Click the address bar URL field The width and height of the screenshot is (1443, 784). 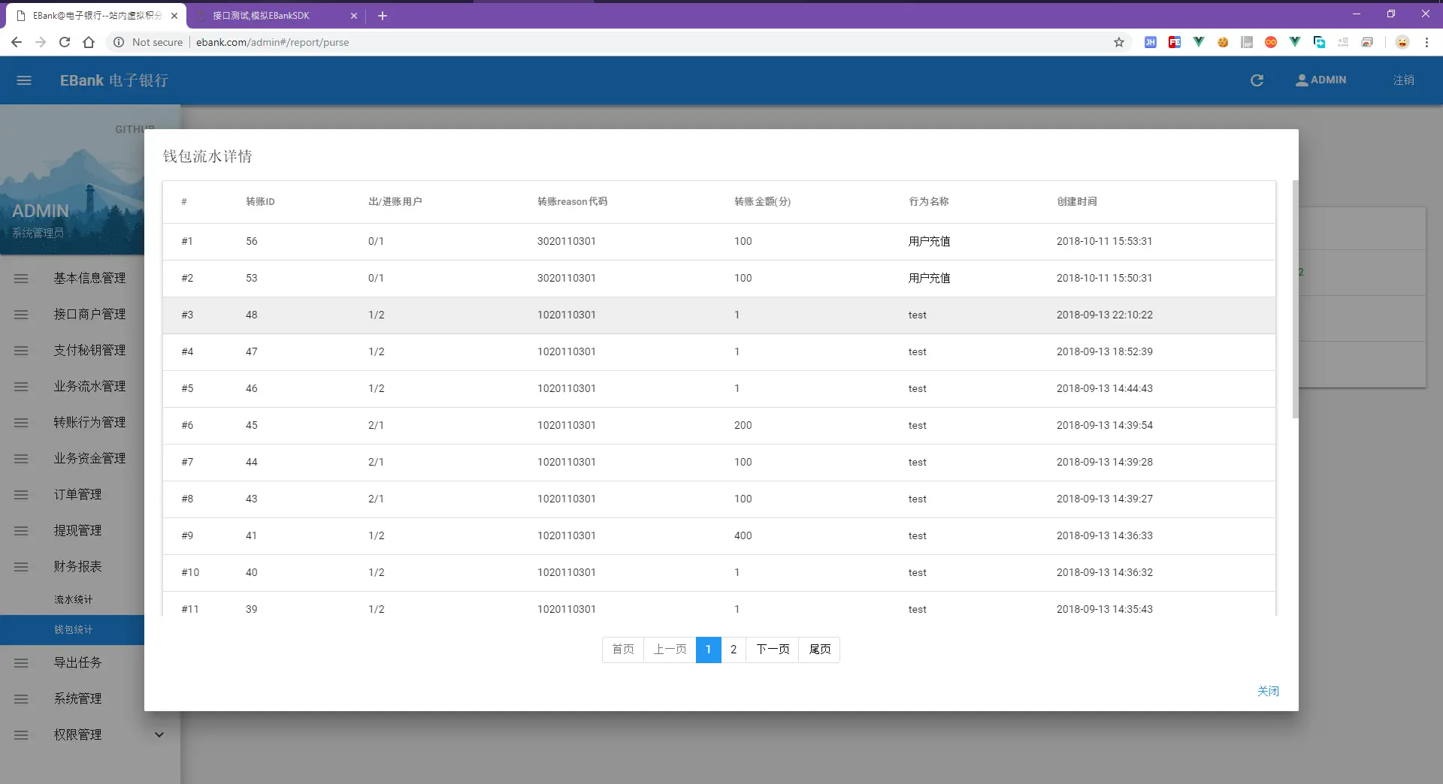[x=616, y=42]
